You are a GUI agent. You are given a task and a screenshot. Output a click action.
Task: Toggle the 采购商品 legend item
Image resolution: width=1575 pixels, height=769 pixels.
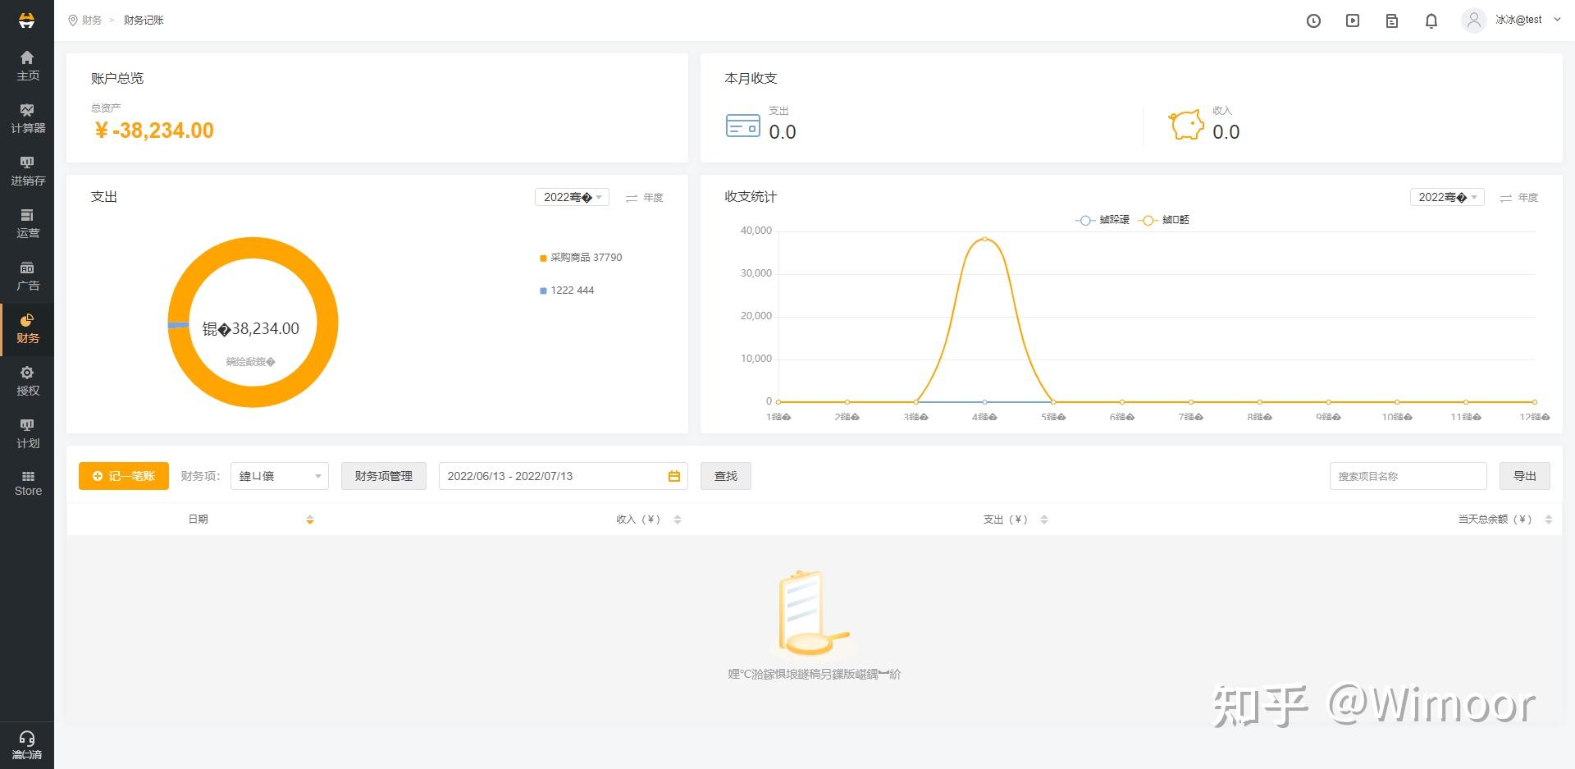tap(581, 258)
